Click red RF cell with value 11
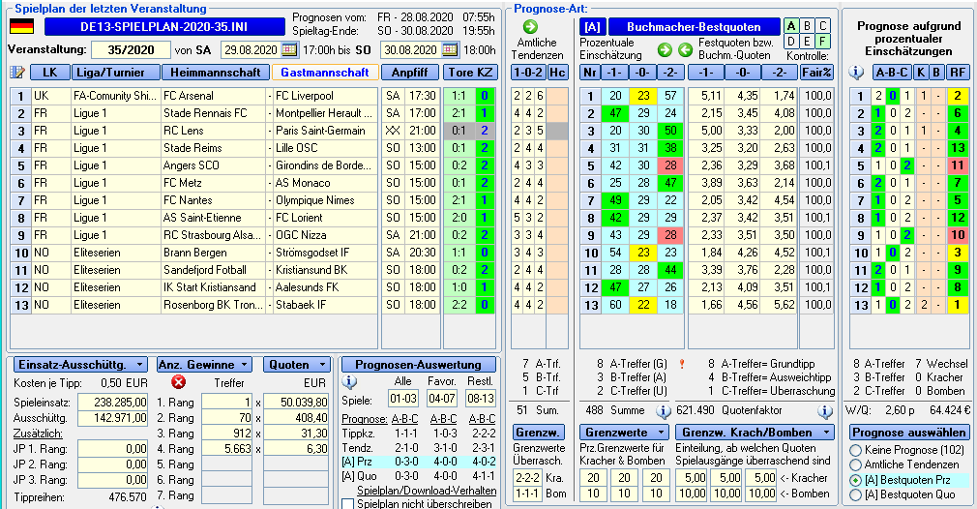Screen dimensions: 977x509 pyautogui.click(x=957, y=165)
